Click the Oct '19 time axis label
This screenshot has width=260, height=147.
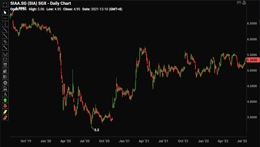tap(26, 141)
